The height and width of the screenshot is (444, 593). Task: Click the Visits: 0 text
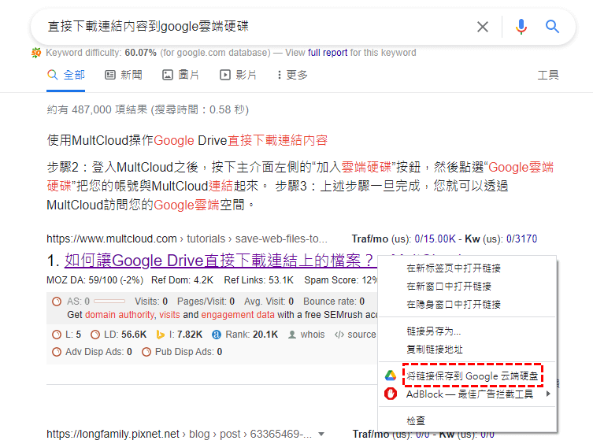pyautogui.click(x=151, y=302)
